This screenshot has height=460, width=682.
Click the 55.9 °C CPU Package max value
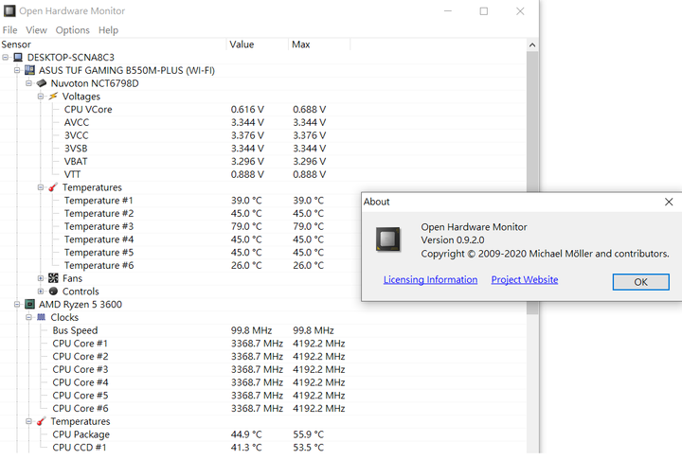coord(308,434)
